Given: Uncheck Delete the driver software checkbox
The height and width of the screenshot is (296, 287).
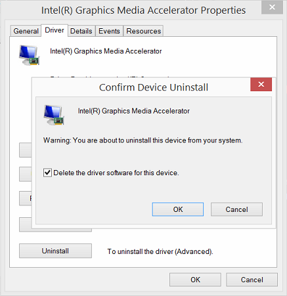Looking at the screenshot, I should [x=47, y=173].
